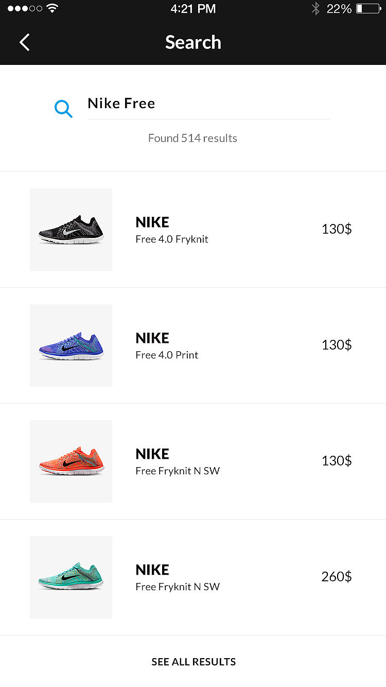Image resolution: width=386 pixels, height=687 pixels.
Task: Open the teal Free Fryknit shoe thumbnail
Action: [x=71, y=577]
